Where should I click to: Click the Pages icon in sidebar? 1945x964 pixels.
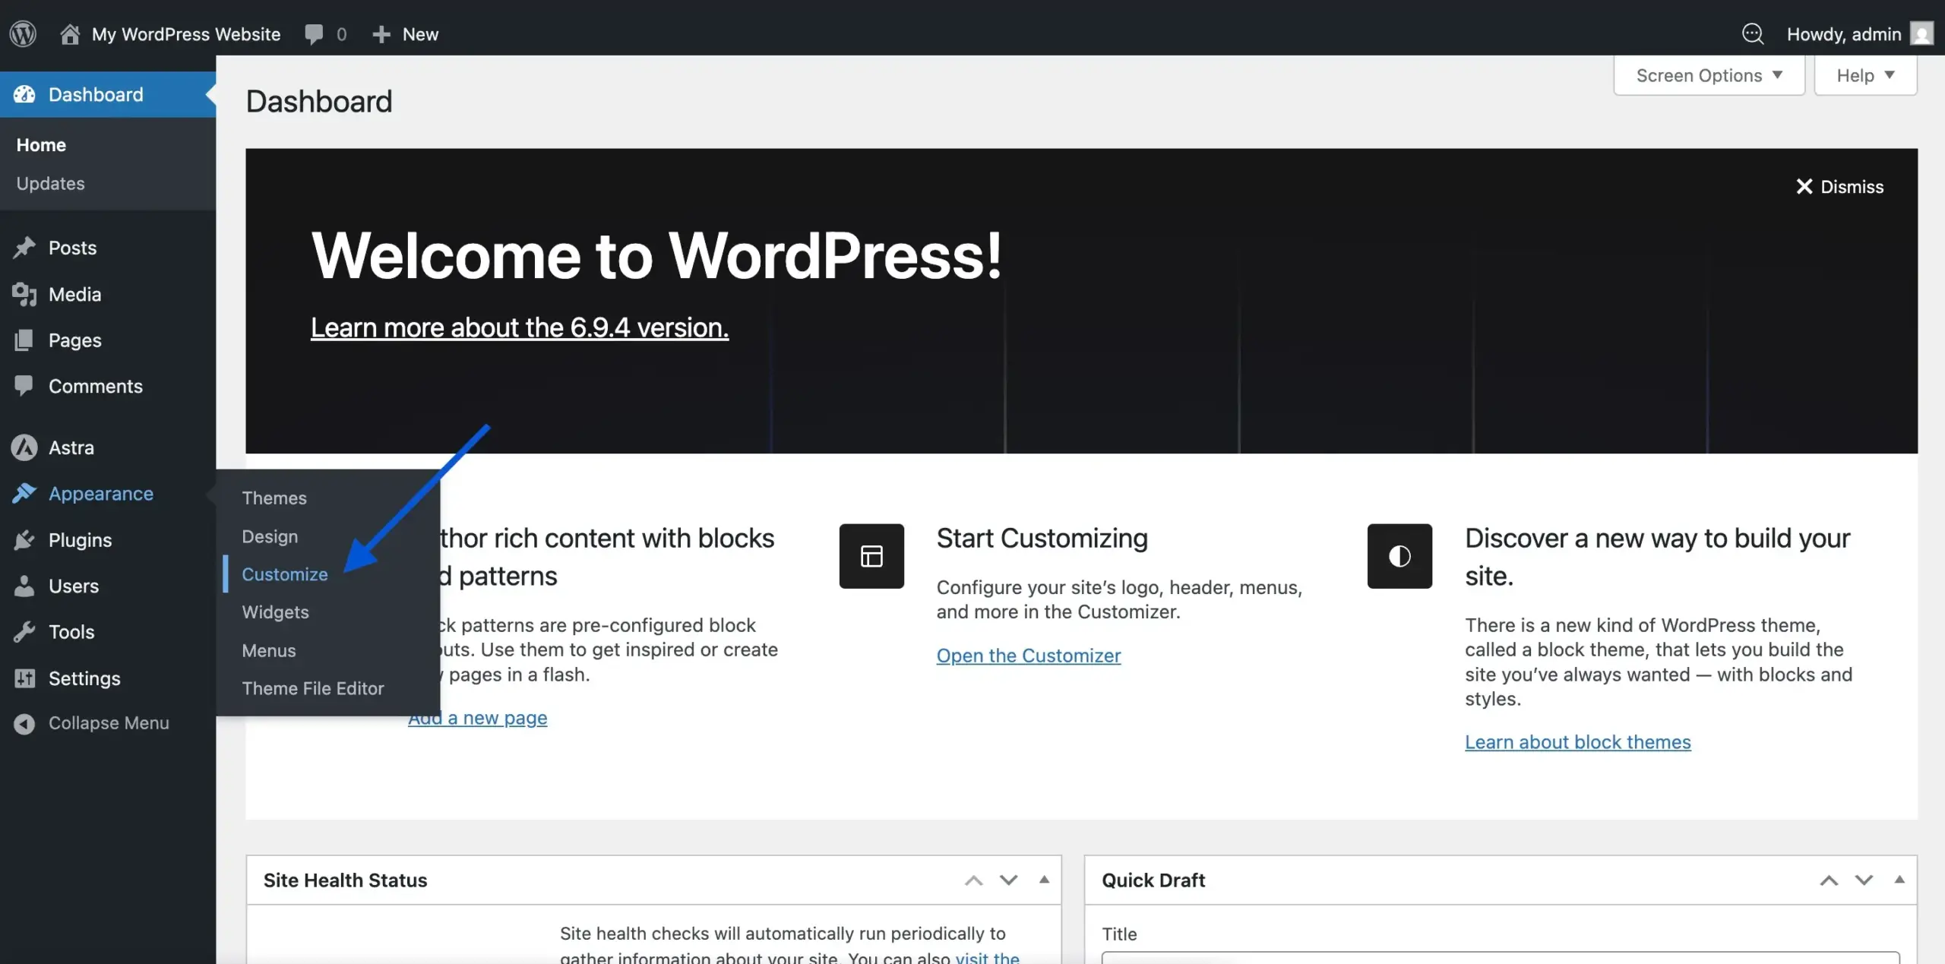[x=24, y=340]
